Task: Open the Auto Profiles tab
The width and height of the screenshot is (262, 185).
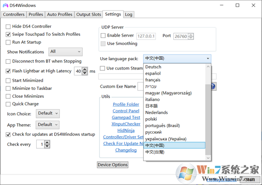Action: [59, 14]
